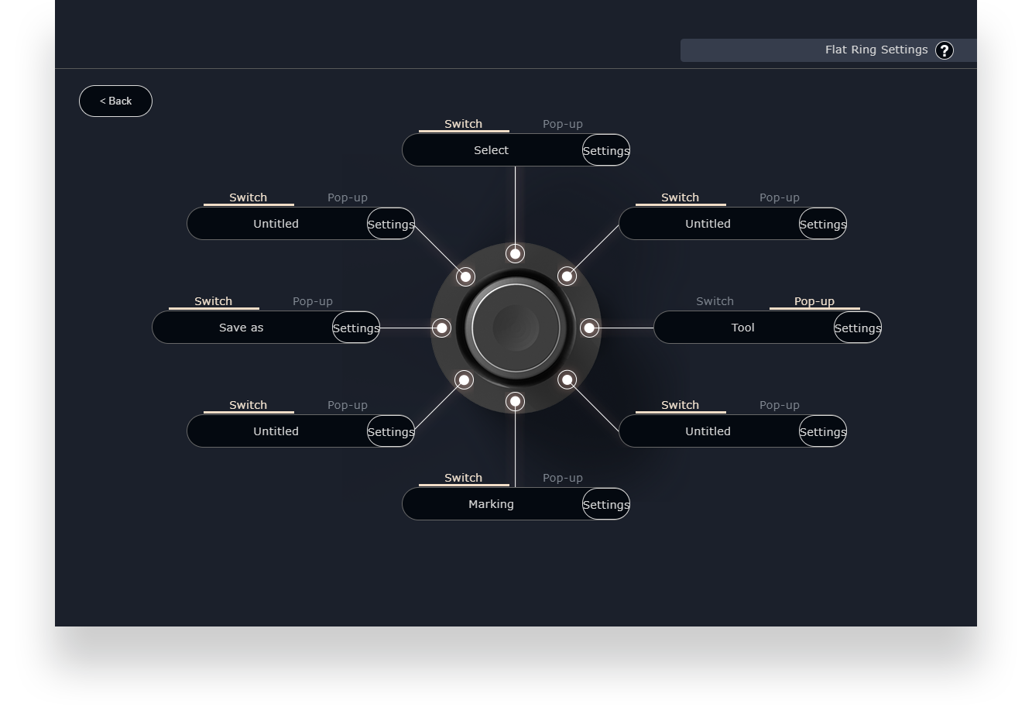
Task: Click the left ring position dot
Action: click(x=441, y=328)
